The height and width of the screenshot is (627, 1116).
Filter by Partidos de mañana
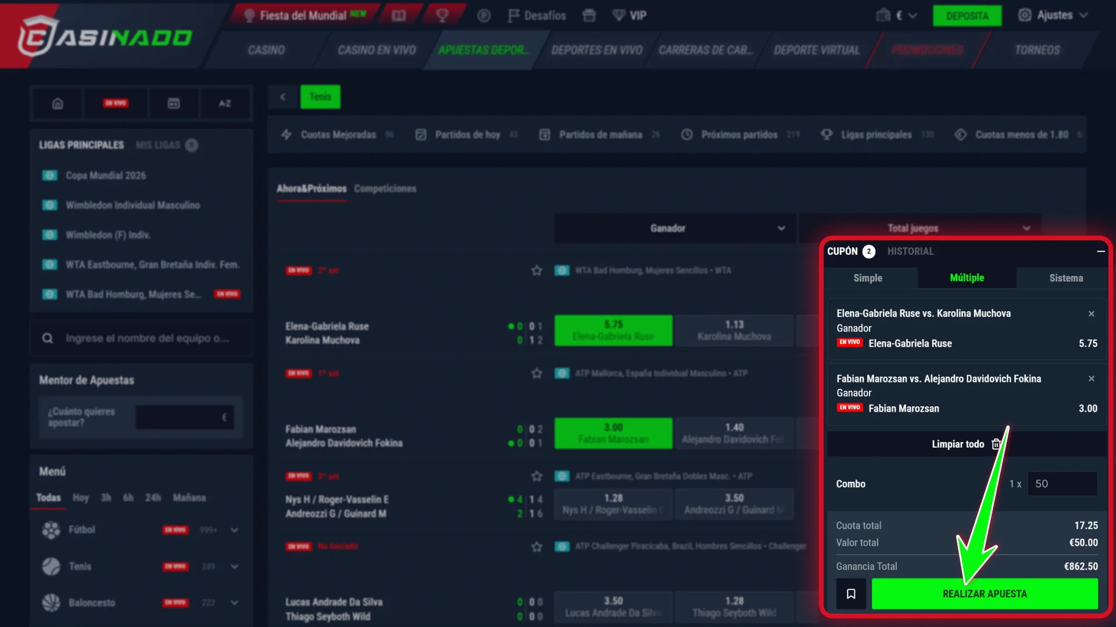pos(599,135)
